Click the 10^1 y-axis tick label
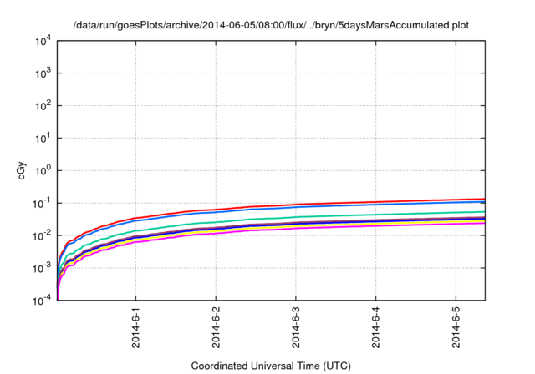Image resolution: width=535 pixels, height=374 pixels. pos(43,138)
